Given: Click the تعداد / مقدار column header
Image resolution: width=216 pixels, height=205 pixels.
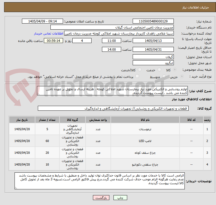Looking at the screenshot, I should pos(47,120).
